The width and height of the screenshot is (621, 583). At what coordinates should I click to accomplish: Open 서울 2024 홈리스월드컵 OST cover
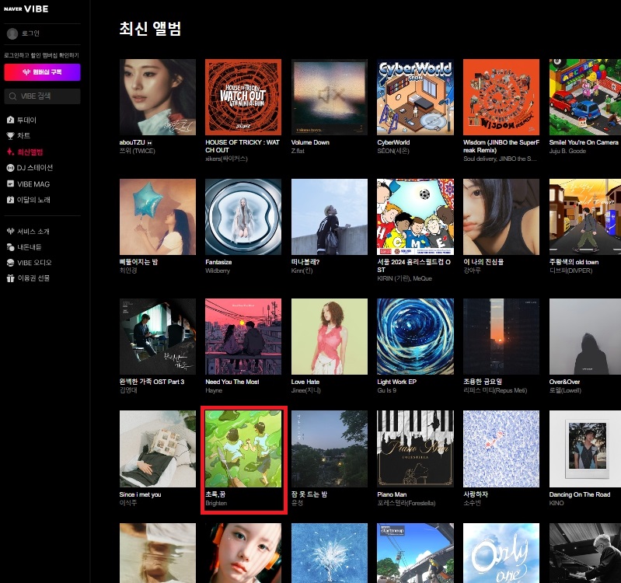point(416,217)
